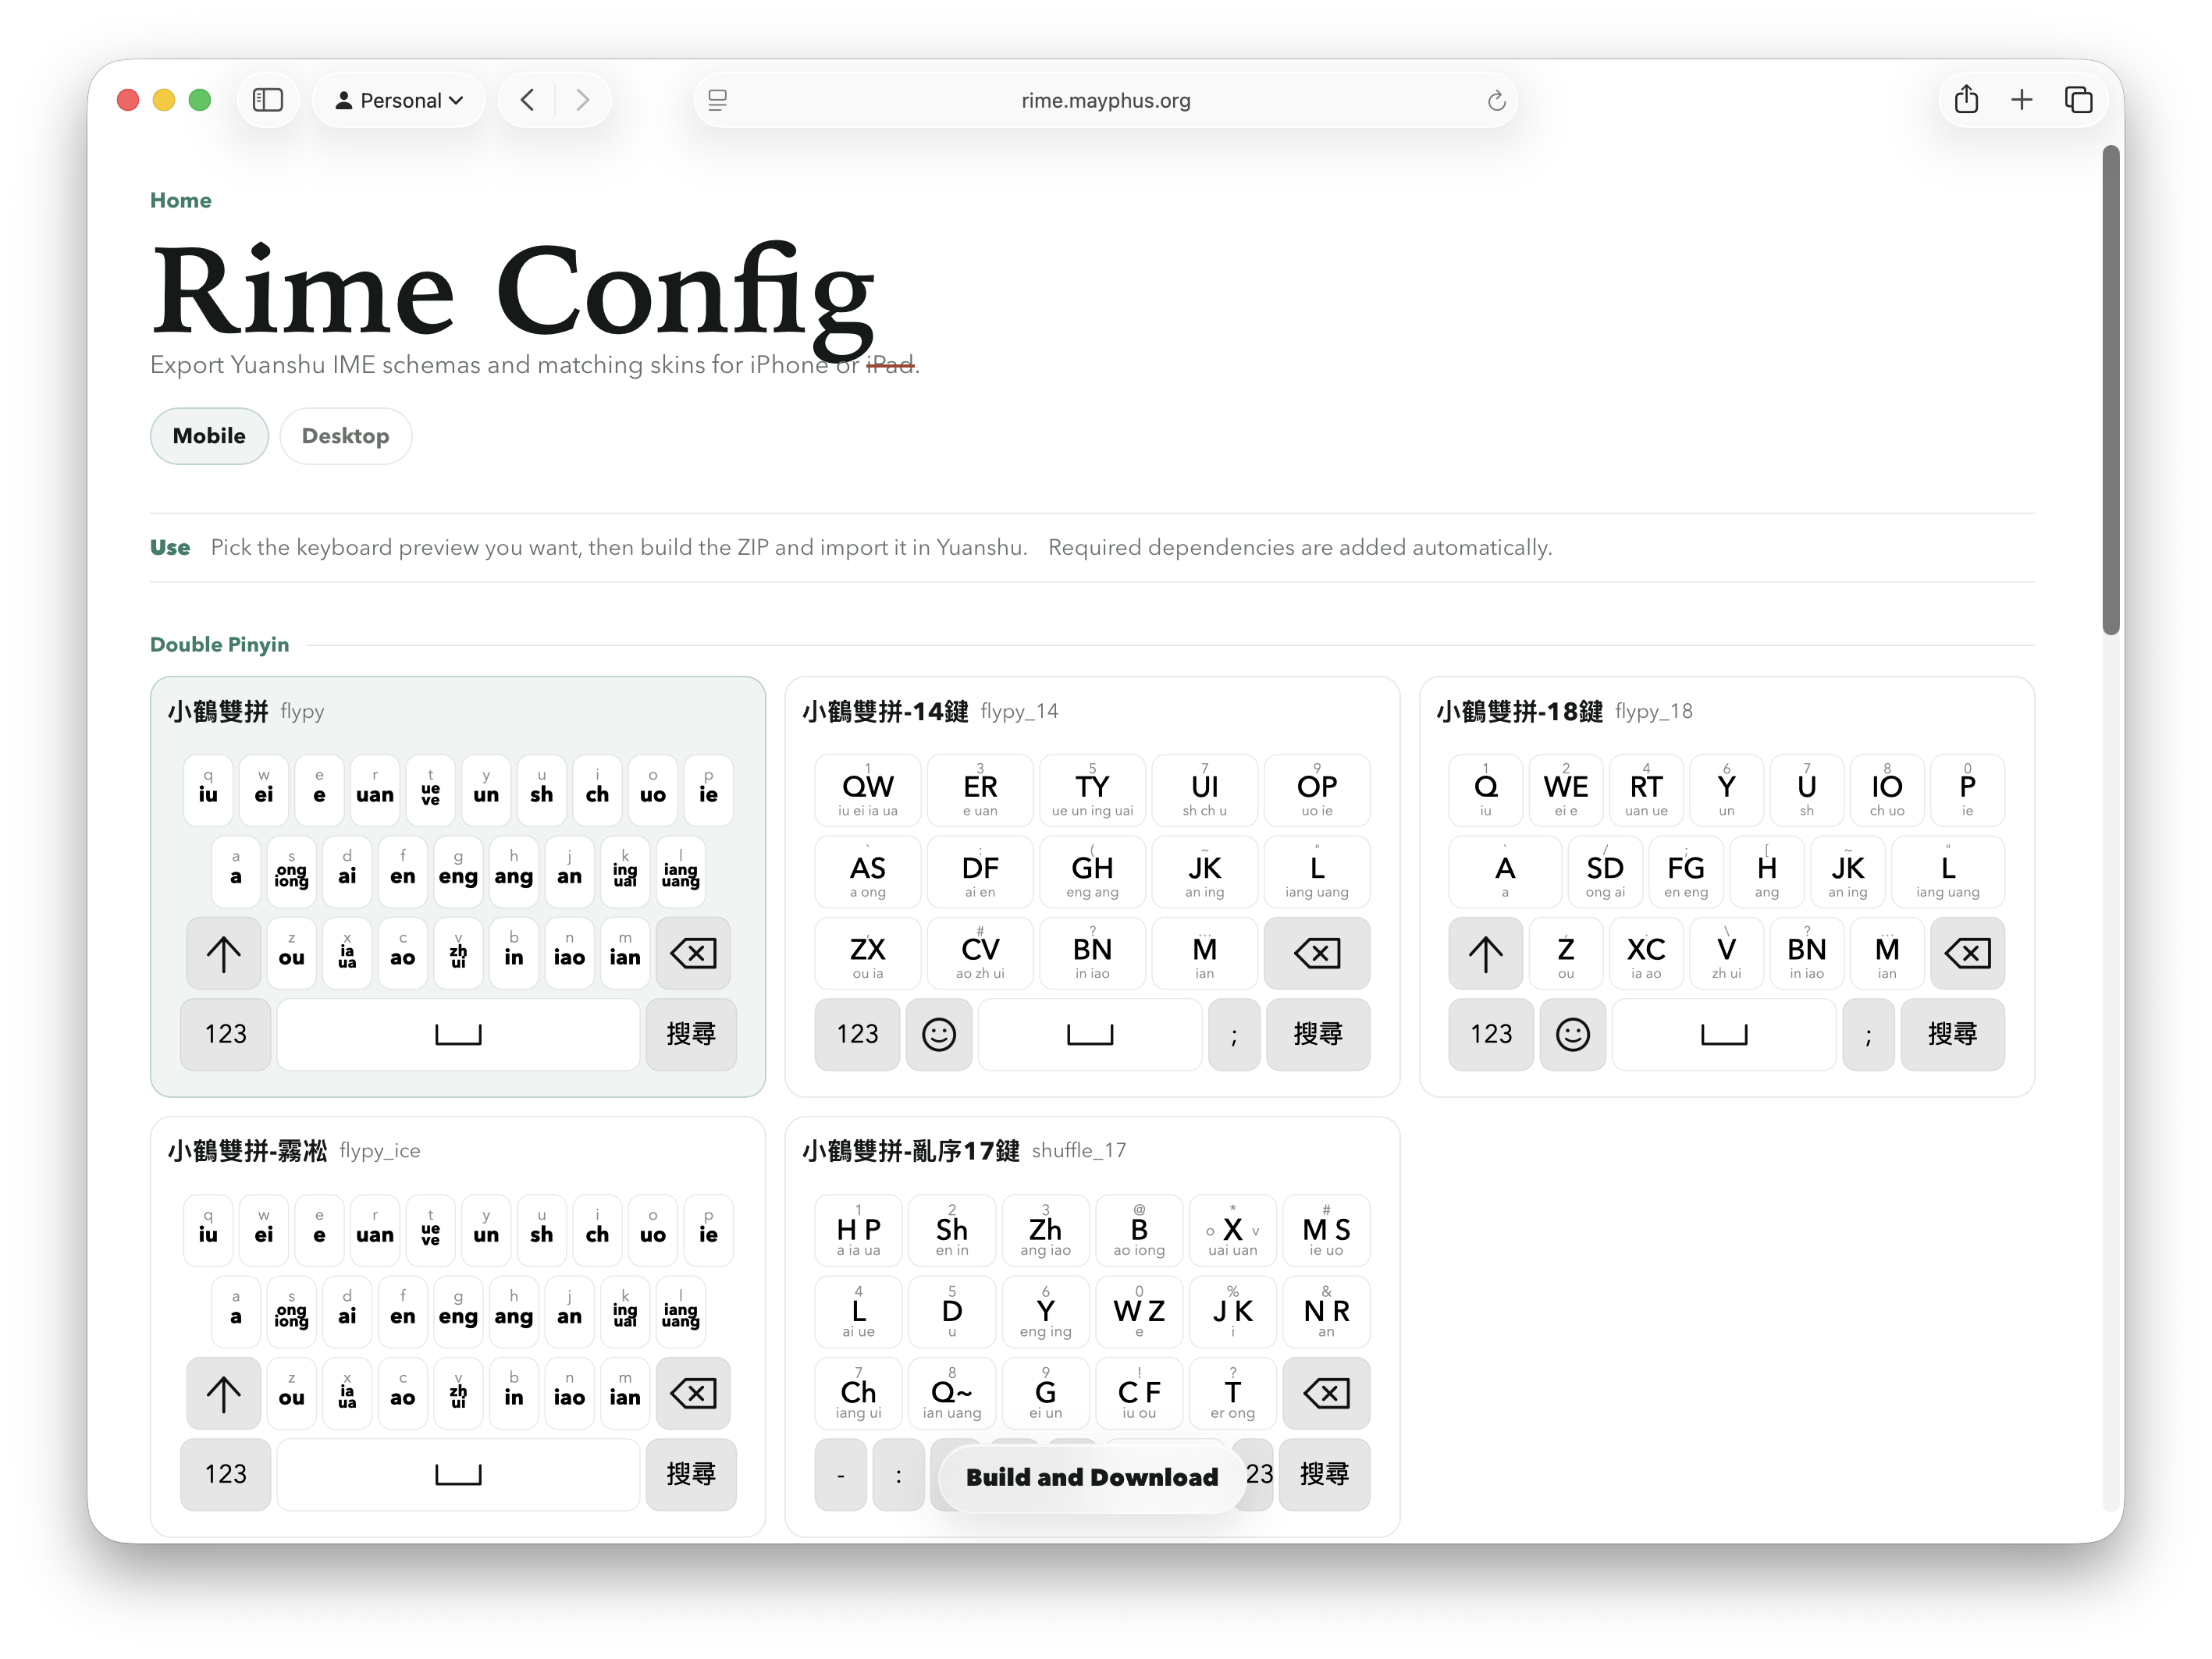The image size is (2212, 1659).
Task: Open a new tab
Action: coord(2021,100)
